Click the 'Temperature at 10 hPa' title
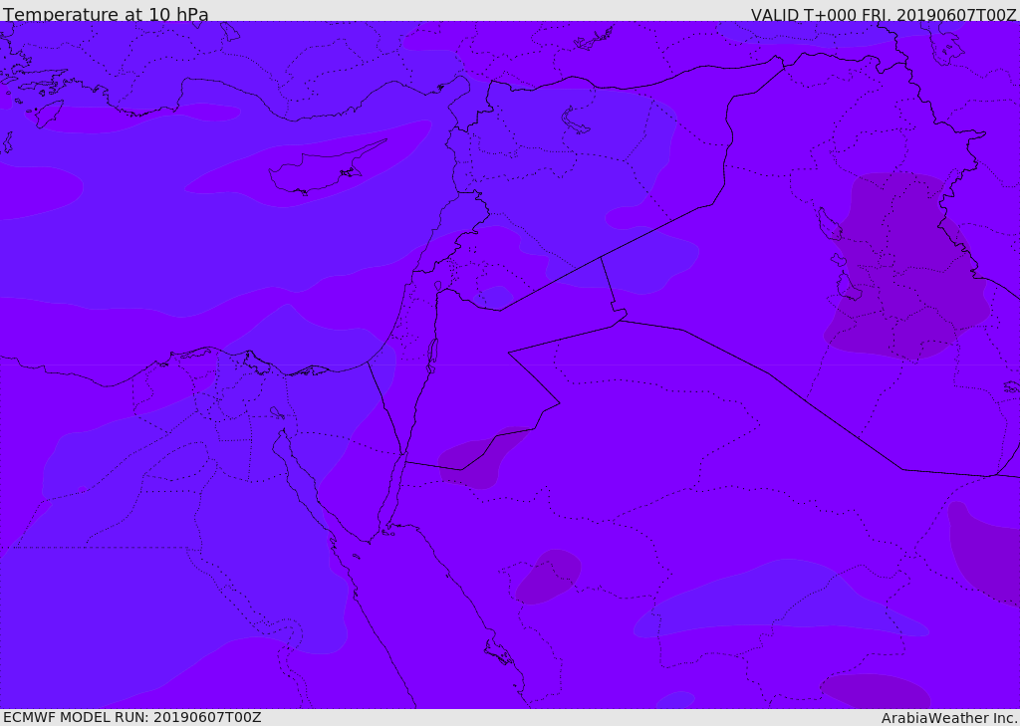 (106, 14)
